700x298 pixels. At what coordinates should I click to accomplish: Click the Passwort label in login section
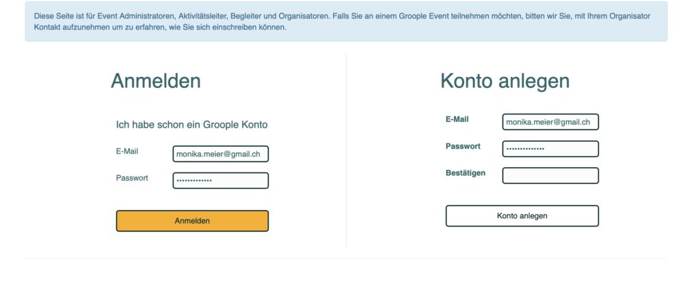[x=132, y=178]
